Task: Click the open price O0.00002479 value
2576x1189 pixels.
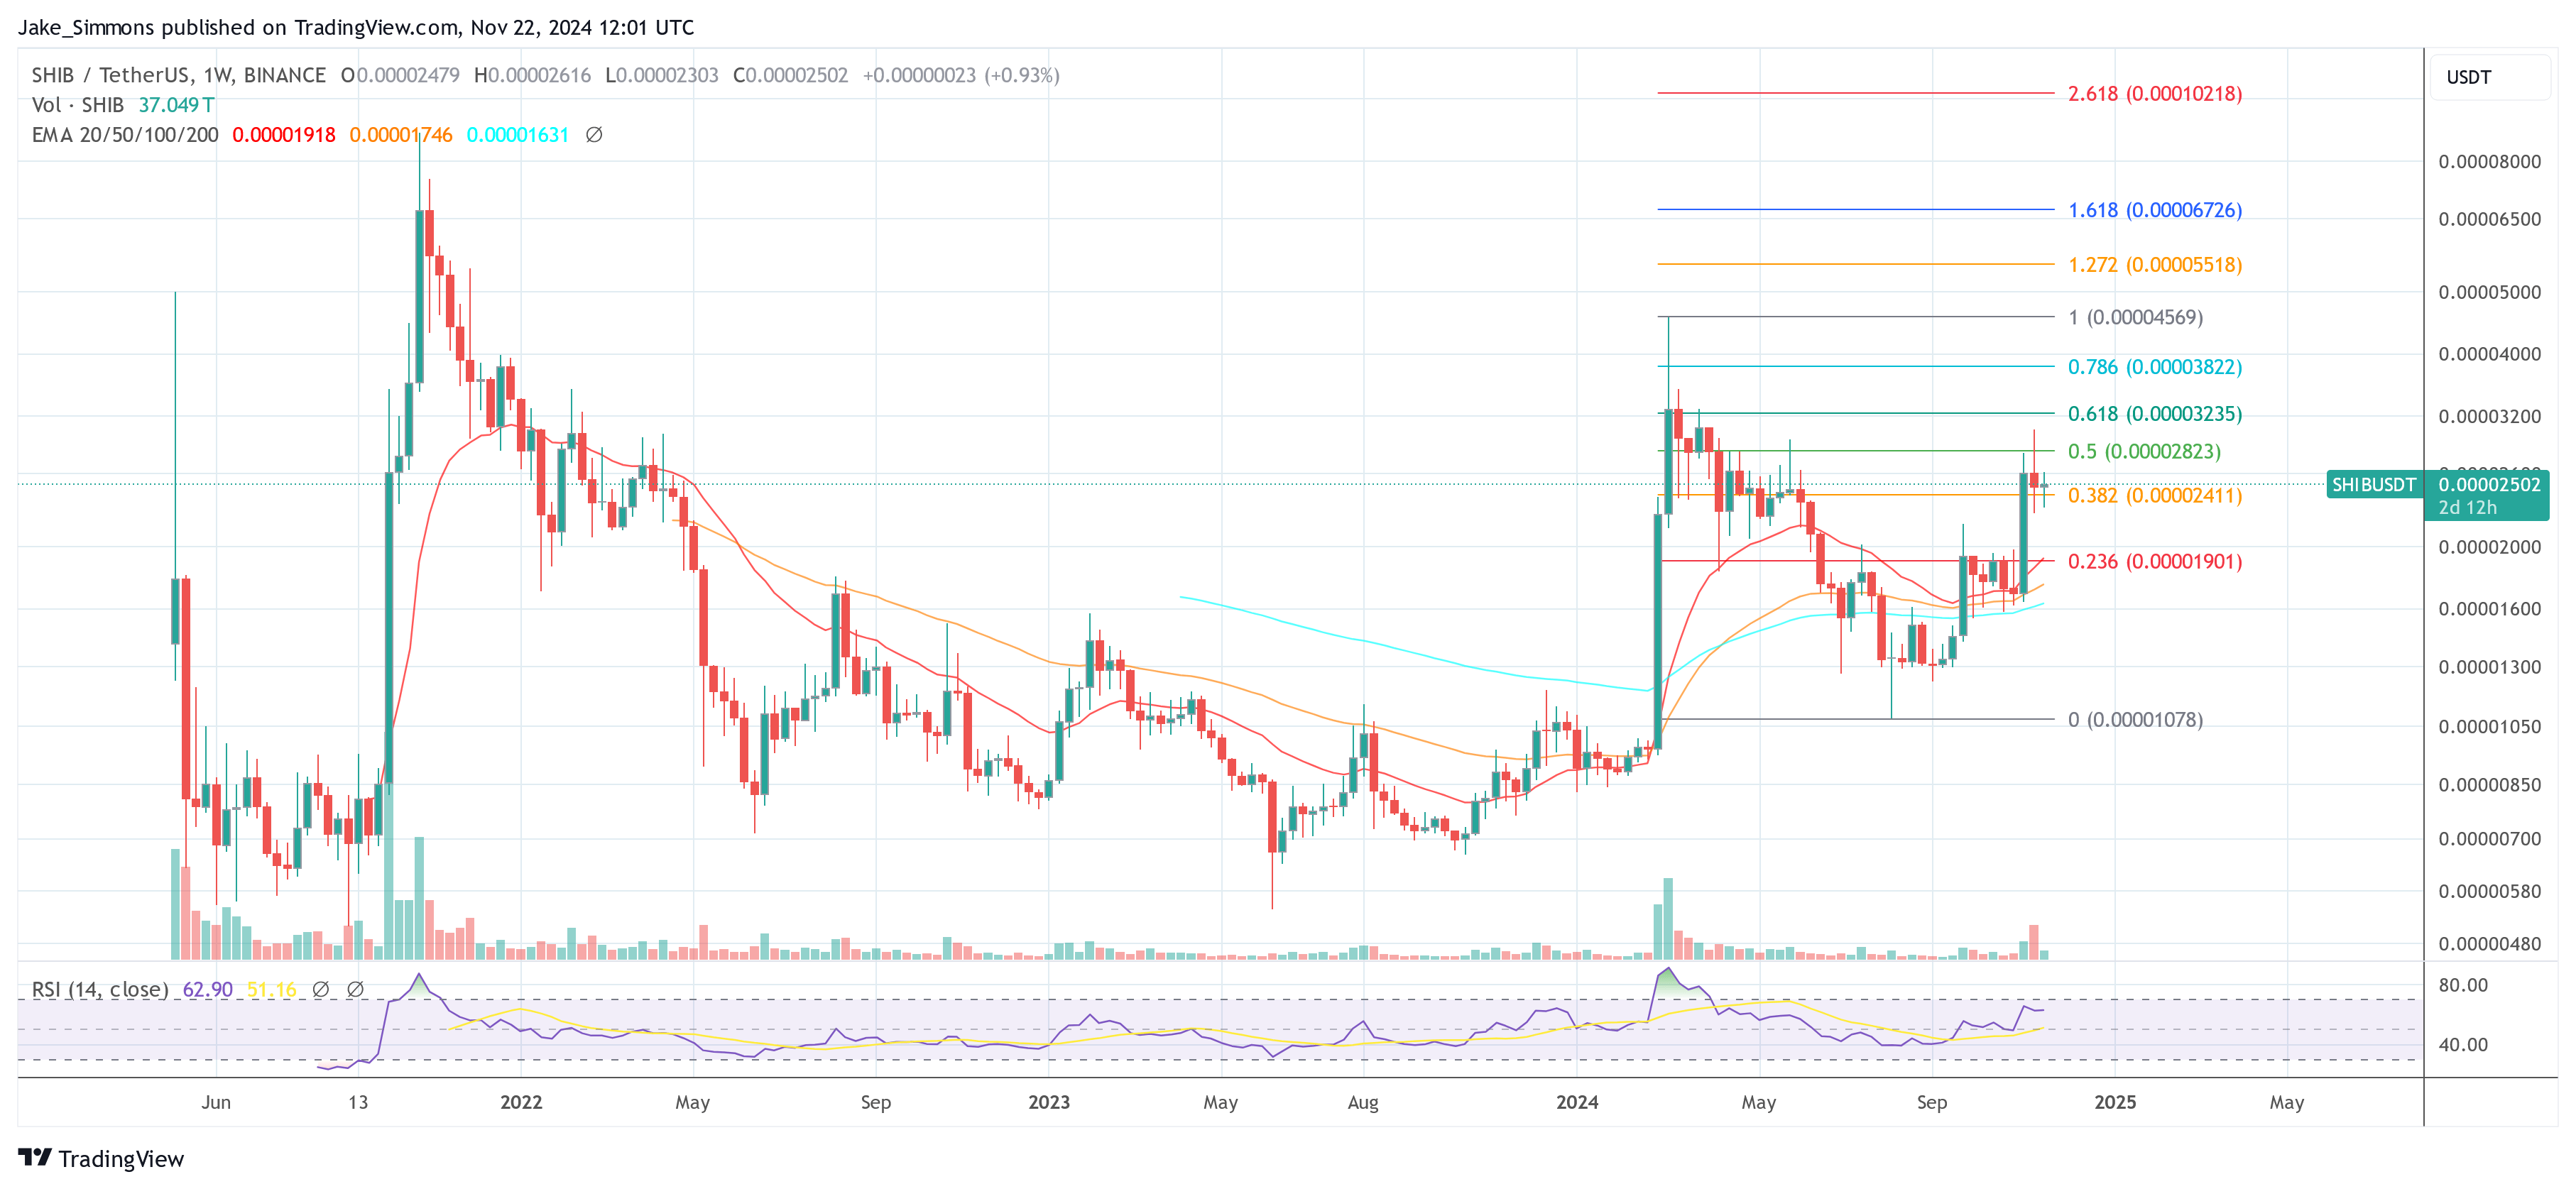Action: [x=400, y=75]
